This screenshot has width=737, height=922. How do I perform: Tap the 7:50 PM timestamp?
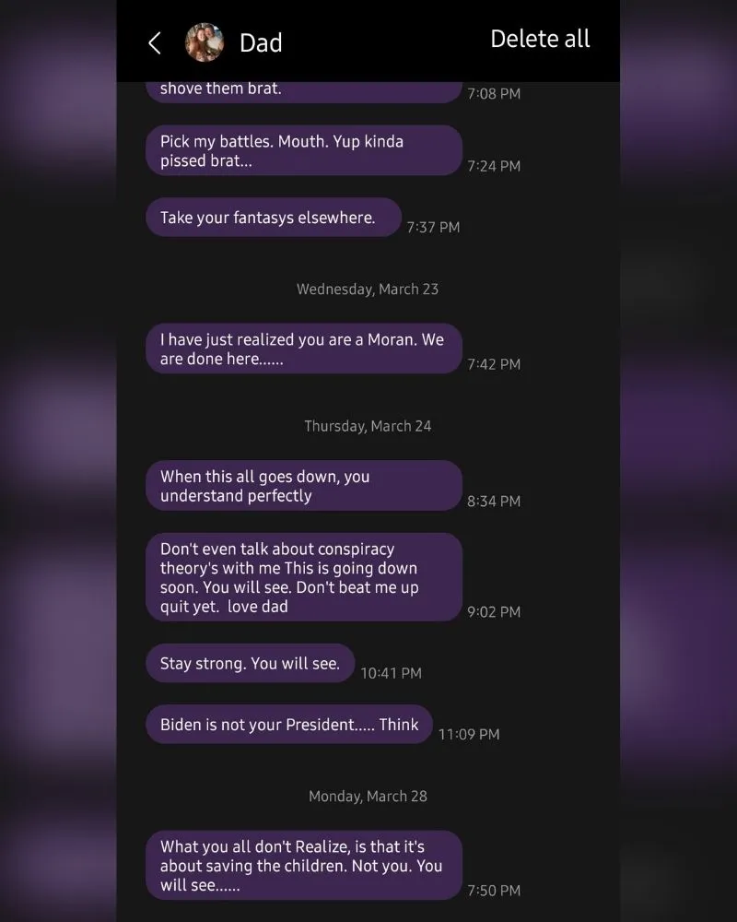pyautogui.click(x=494, y=891)
